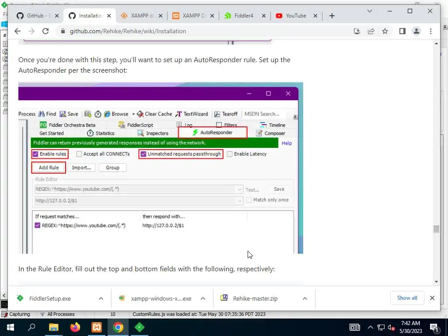Open the Chrome profile avatar

pos(416,31)
